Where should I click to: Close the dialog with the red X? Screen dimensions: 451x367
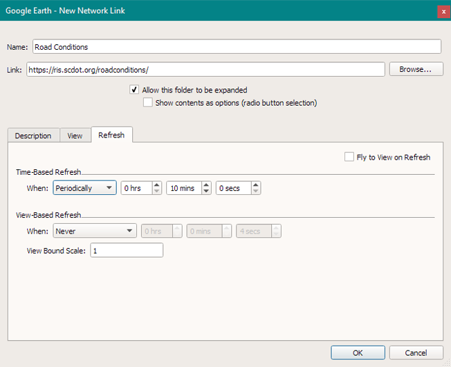(444, 12)
